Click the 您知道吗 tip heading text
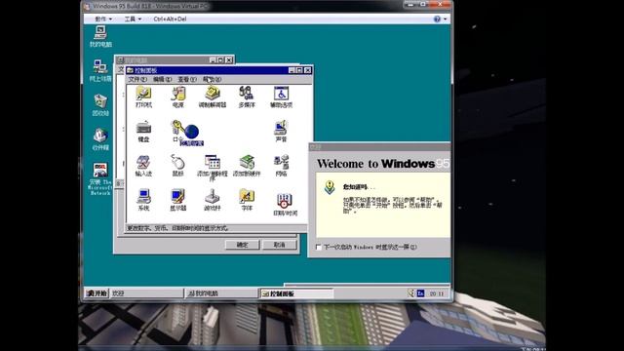The image size is (624, 351). coord(359,186)
